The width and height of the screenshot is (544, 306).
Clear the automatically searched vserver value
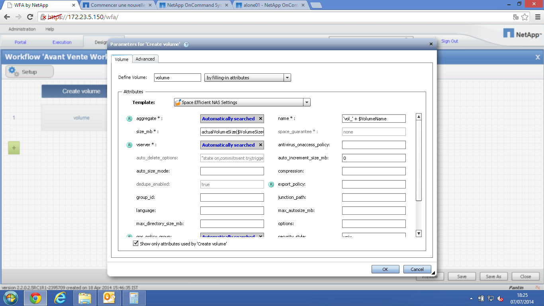tap(260, 145)
